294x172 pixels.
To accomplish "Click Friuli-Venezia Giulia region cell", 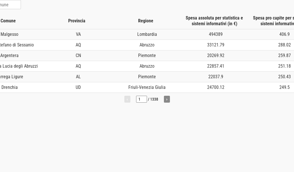I will pos(147,87).
